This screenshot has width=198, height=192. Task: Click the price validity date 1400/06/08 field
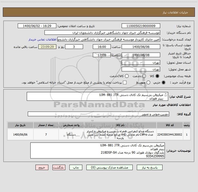pos(141,55)
